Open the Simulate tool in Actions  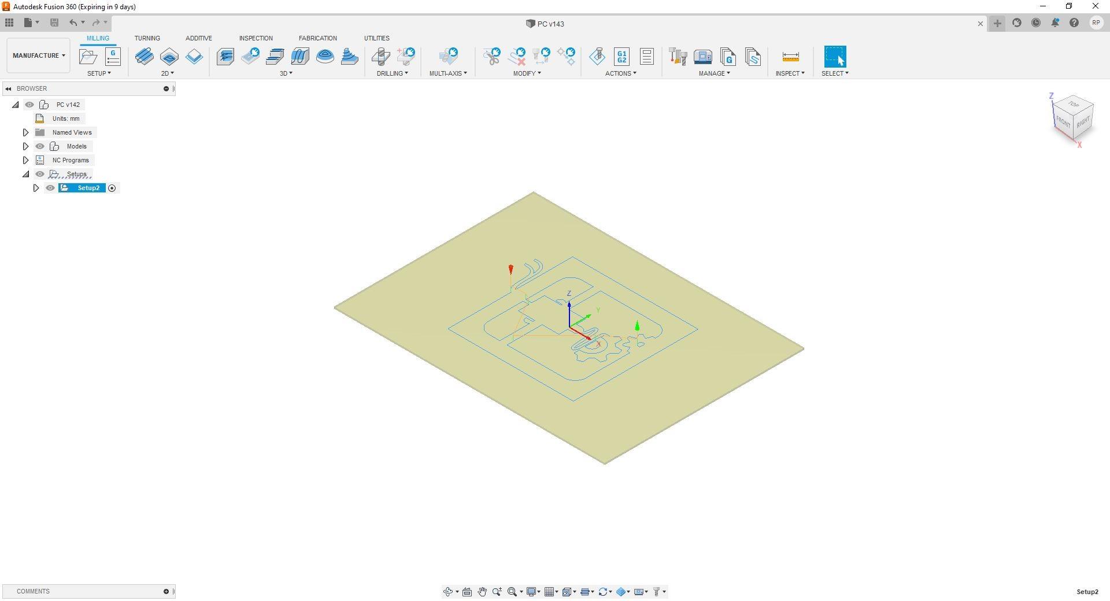597,57
